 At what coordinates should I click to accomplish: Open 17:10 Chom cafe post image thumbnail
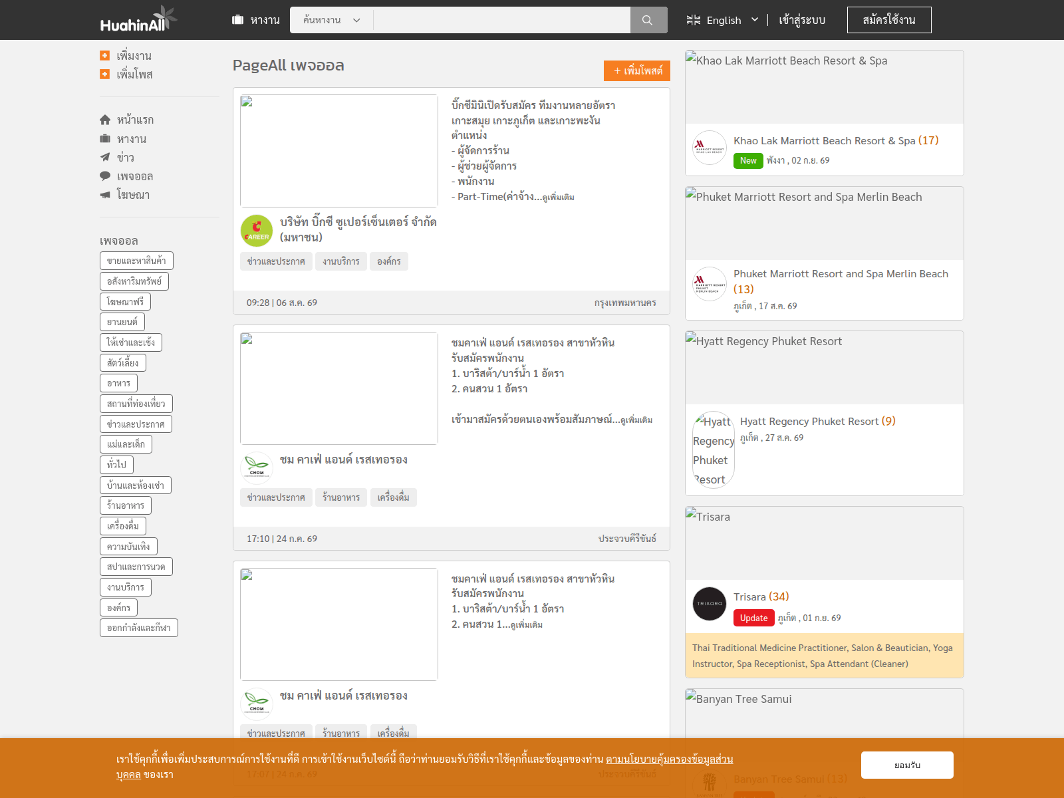[x=339, y=388]
